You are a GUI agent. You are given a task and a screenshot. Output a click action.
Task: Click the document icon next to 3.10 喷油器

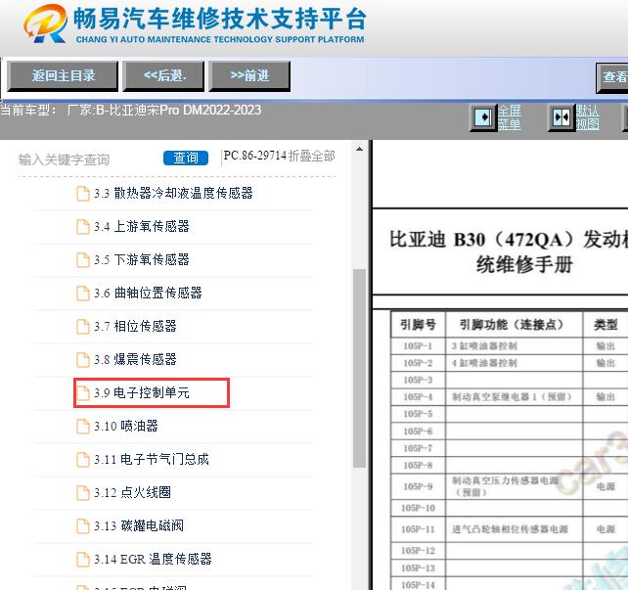click(83, 427)
